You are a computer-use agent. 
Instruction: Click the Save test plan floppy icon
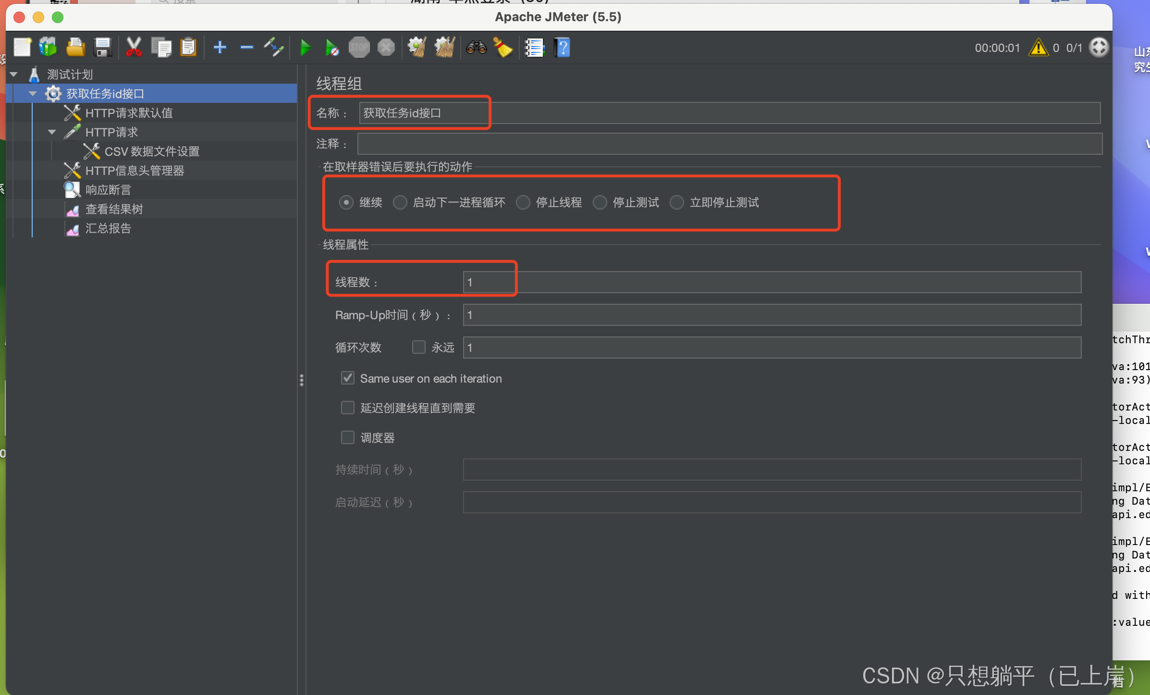(x=103, y=48)
